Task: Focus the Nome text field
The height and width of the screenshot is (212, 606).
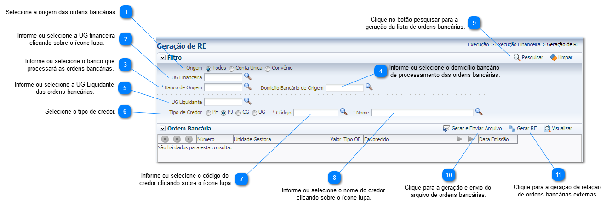Action: (x=422, y=113)
